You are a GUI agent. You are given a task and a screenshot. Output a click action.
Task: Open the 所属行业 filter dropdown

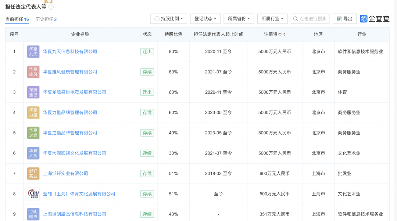click(x=272, y=19)
